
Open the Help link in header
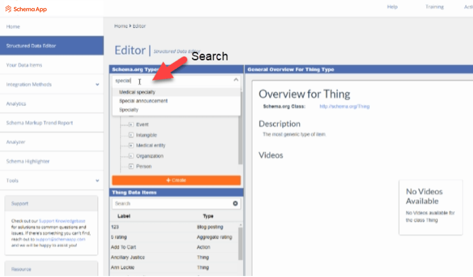tap(392, 6)
